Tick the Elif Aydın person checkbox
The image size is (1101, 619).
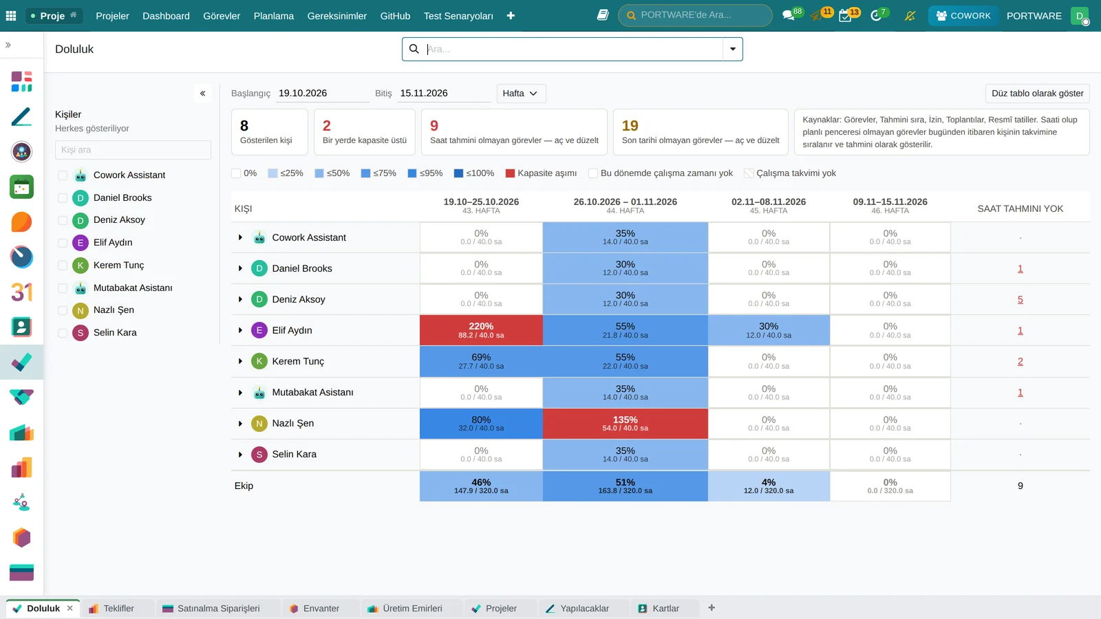pos(63,243)
